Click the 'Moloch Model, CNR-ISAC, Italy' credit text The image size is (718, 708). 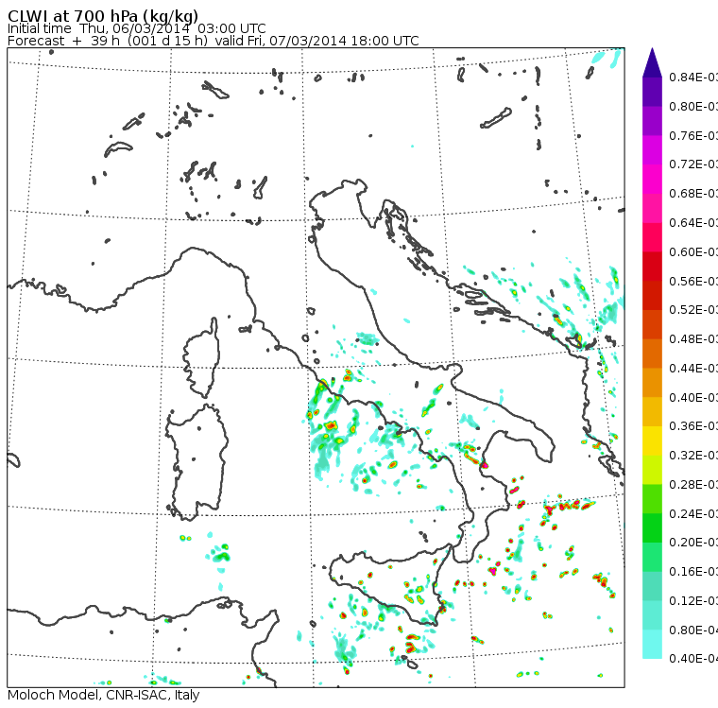click(104, 695)
